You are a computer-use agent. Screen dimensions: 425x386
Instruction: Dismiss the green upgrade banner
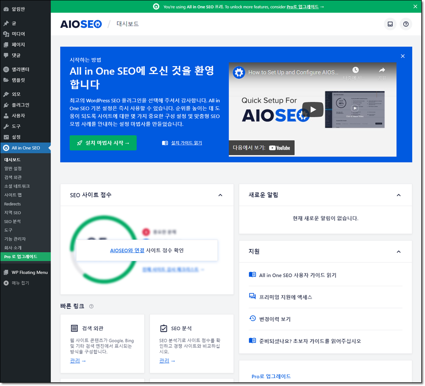[x=415, y=7]
